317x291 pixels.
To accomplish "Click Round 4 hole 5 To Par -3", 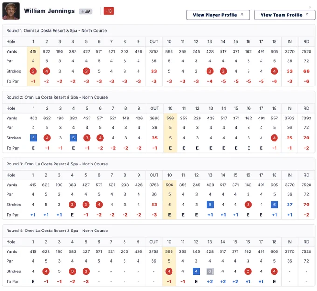I will [86, 282].
